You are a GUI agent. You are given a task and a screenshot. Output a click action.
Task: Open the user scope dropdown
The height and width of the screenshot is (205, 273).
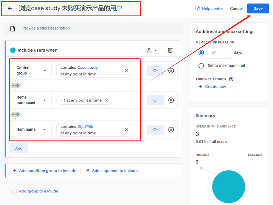click(152, 50)
